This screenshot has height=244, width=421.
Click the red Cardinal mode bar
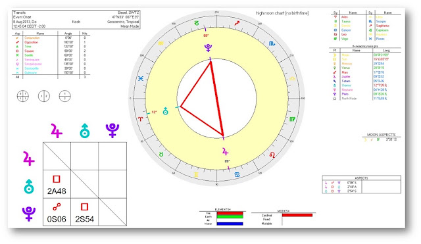tap(297, 215)
